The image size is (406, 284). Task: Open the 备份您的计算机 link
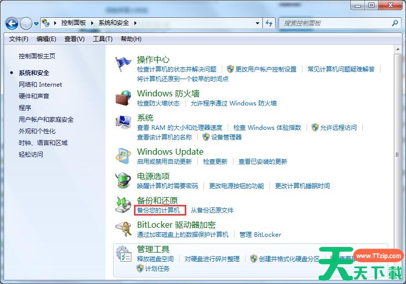[158, 210]
